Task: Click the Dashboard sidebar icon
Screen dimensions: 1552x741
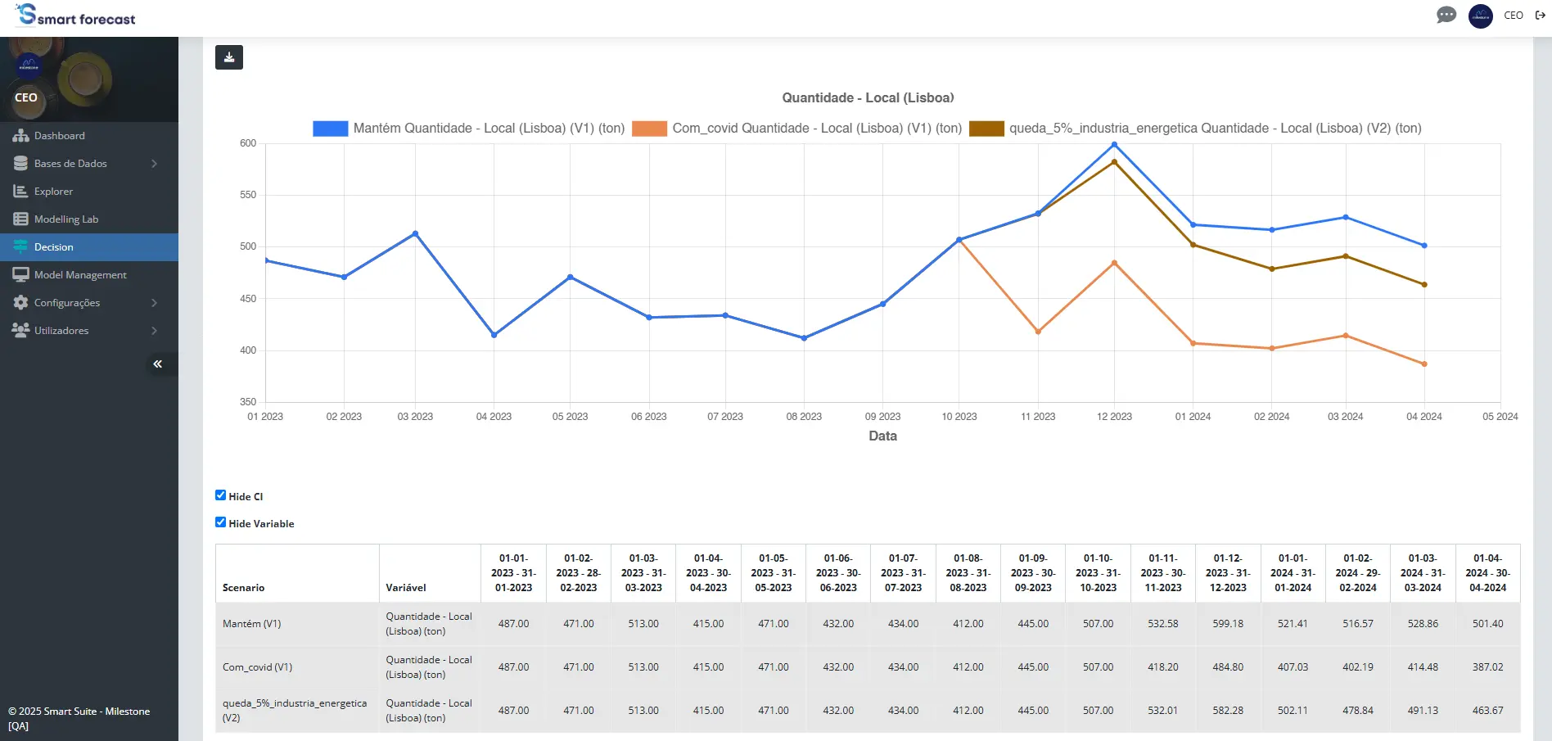Action: [20, 136]
